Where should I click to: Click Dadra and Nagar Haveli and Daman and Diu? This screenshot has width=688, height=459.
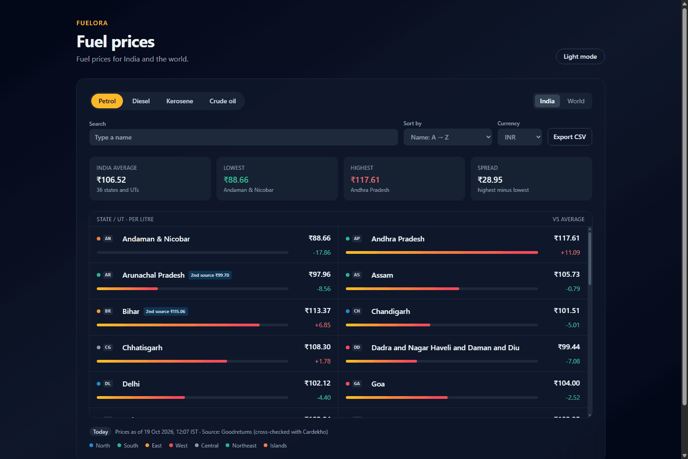(445, 348)
